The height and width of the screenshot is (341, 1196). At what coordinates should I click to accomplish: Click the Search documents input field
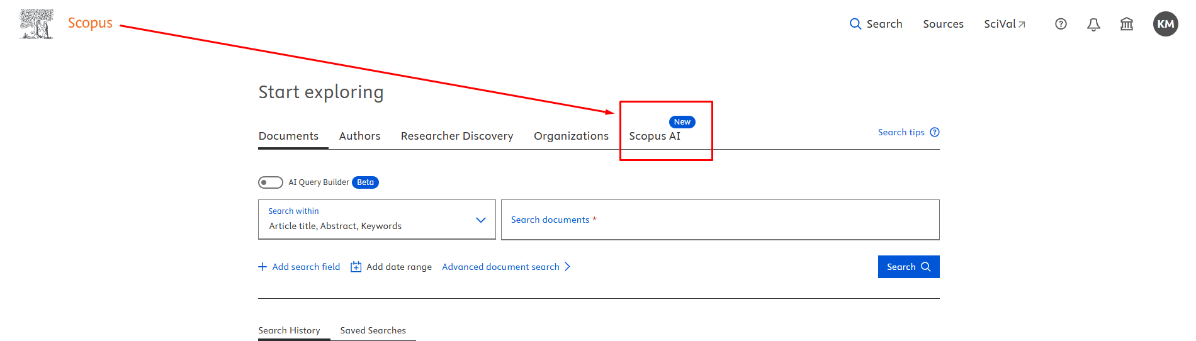click(x=720, y=220)
